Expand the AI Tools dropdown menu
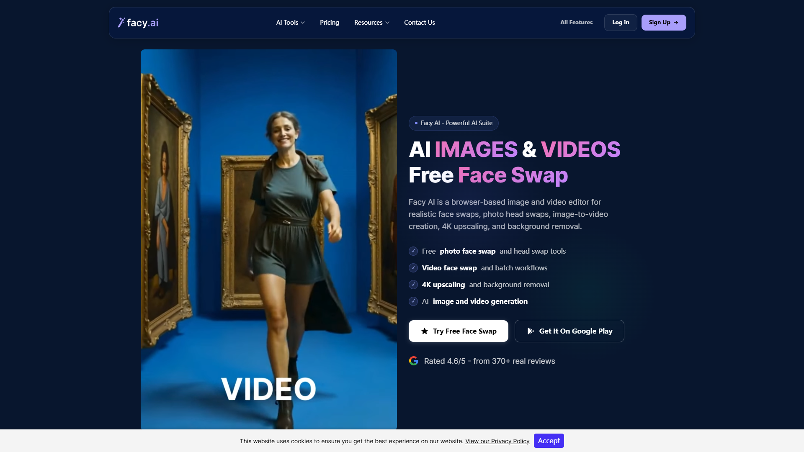The width and height of the screenshot is (804, 452). (x=290, y=23)
